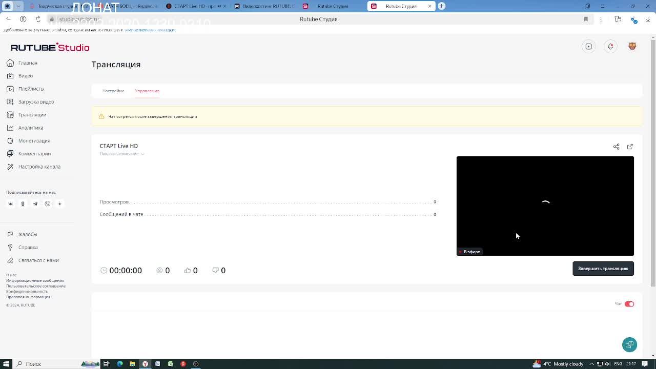The image size is (656, 369).
Task: Click the taskbar Поиск search box
Action: click(56, 364)
